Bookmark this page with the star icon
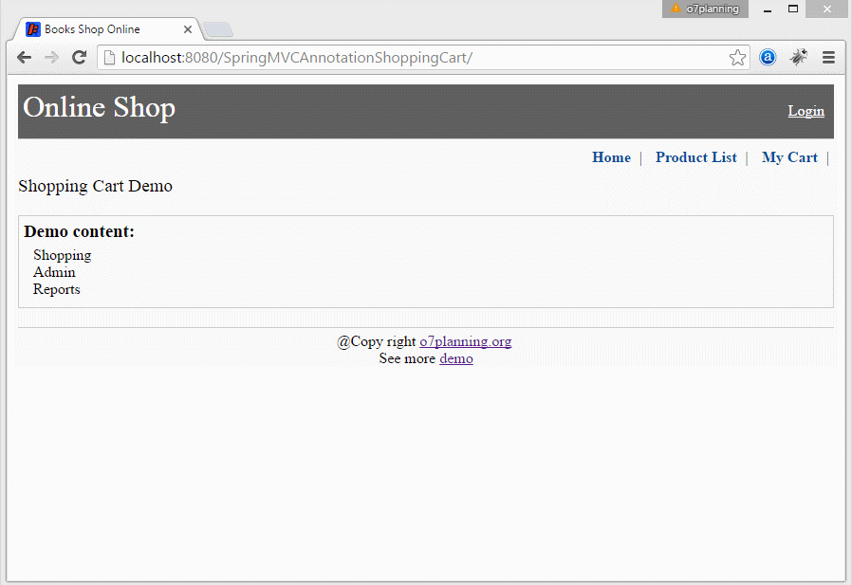This screenshot has width=852, height=585. [737, 57]
